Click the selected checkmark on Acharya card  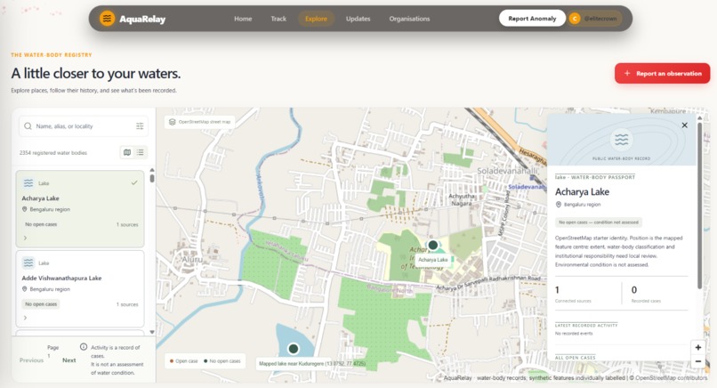tap(134, 182)
